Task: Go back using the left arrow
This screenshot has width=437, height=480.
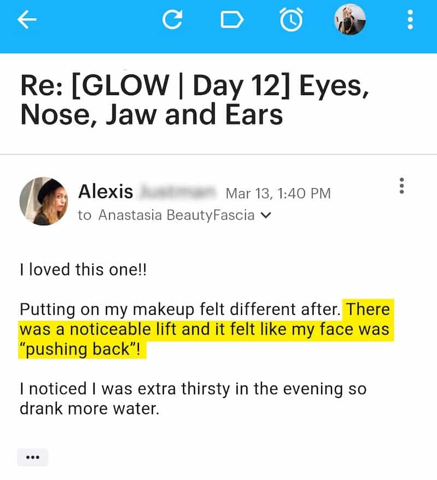Action: [x=27, y=20]
